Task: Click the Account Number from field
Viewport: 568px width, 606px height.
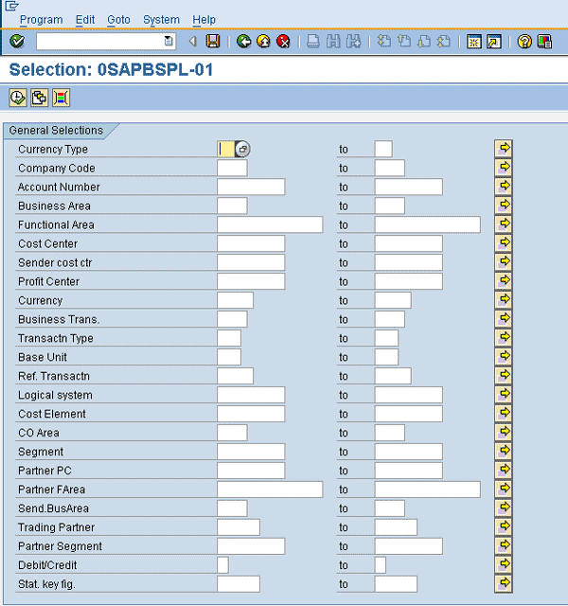Action: 250,187
